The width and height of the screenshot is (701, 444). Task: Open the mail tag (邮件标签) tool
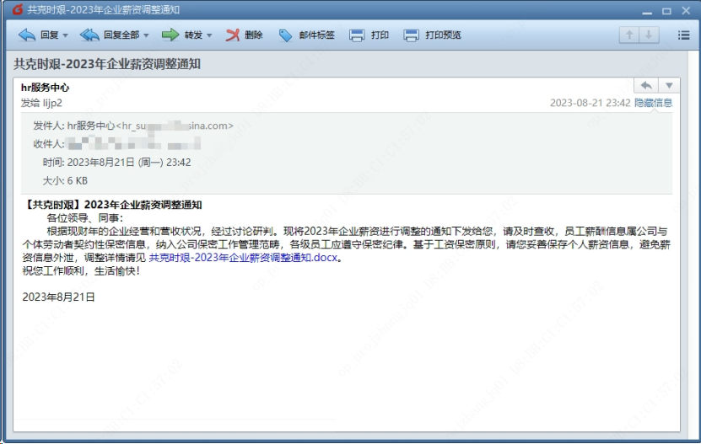(x=307, y=35)
